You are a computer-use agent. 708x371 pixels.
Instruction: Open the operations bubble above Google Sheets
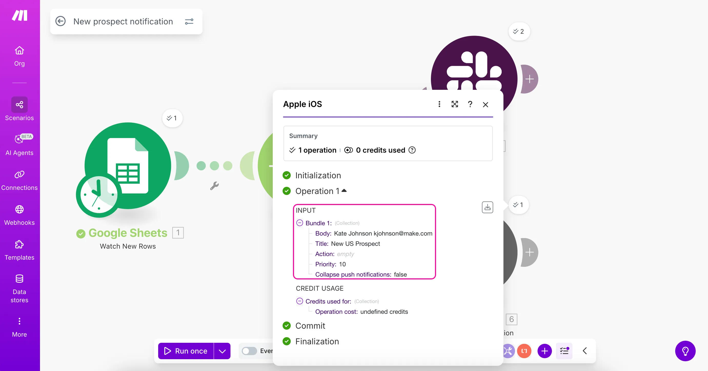point(172,118)
